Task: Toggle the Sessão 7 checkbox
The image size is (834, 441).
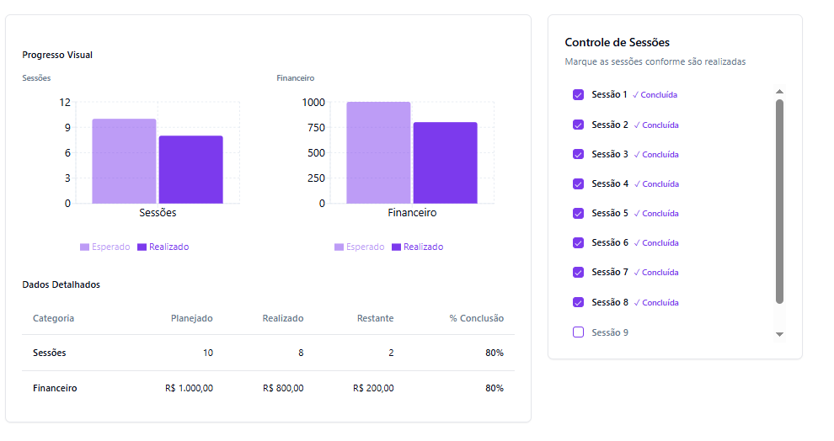Action: [x=578, y=272]
